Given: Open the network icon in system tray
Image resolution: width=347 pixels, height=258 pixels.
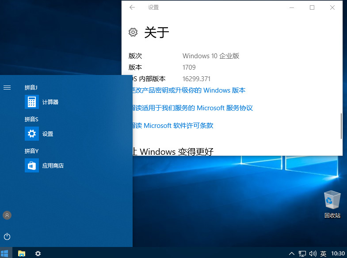Looking at the screenshot, I should click(302, 254).
